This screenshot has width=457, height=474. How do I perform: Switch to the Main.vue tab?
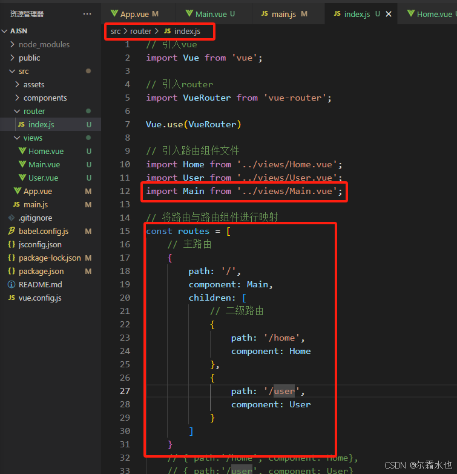tap(210, 14)
